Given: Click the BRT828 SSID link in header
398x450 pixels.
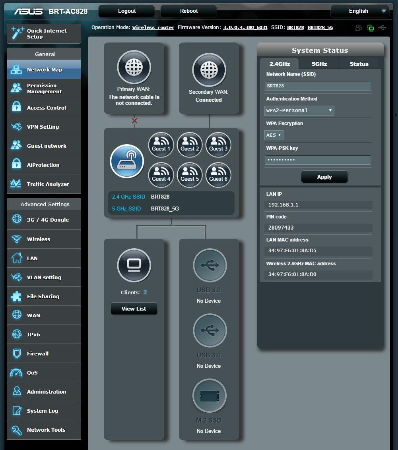Looking at the screenshot, I should tap(295, 27).
